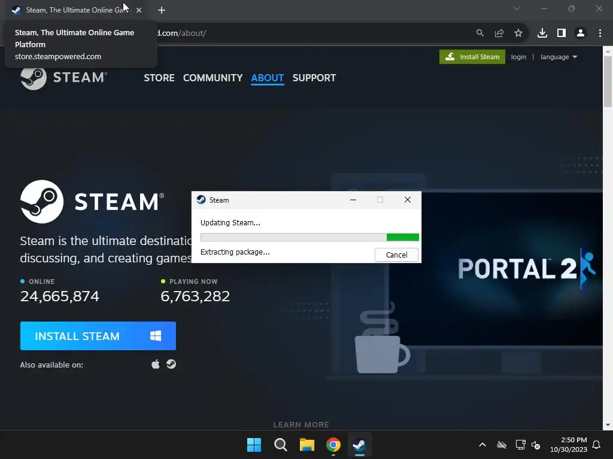Click the 'Also available on:' label
The image size is (613, 459).
coord(51,365)
